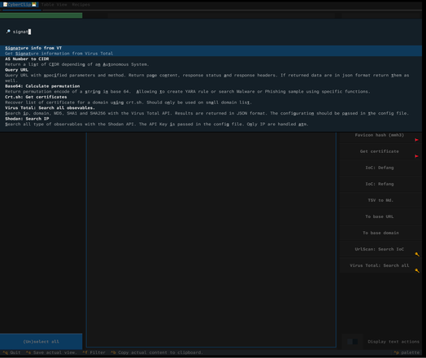
Task: Run UrlScan: Search IoC action
Action: [380, 249]
